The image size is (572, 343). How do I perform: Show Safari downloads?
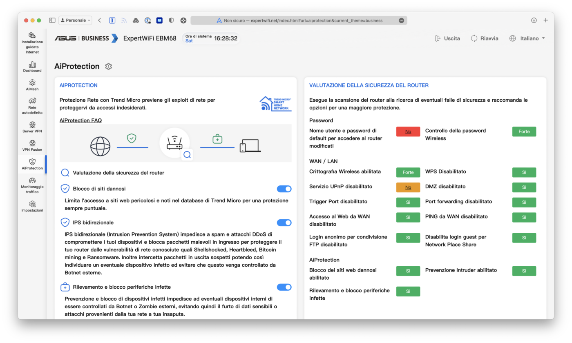534,20
